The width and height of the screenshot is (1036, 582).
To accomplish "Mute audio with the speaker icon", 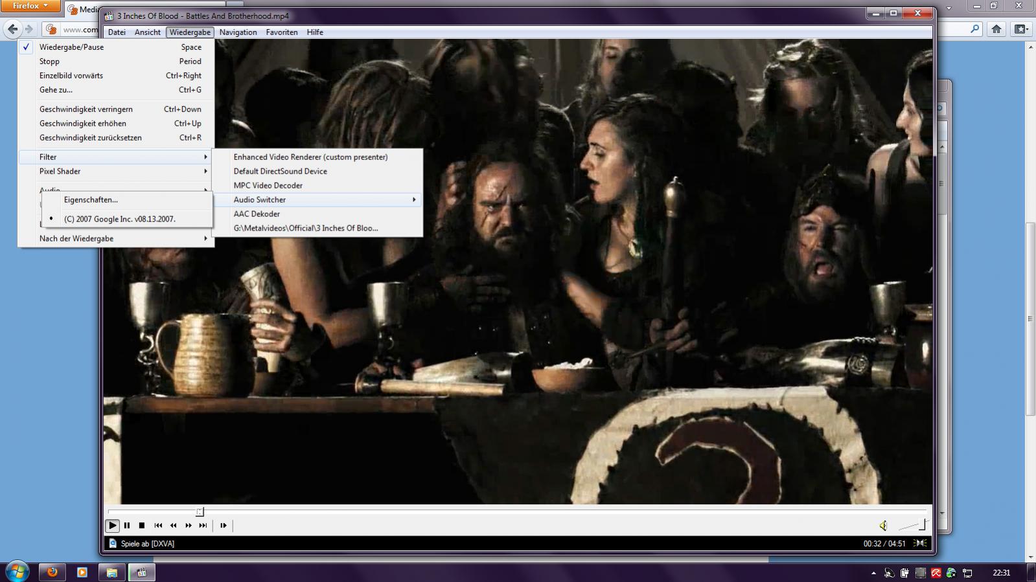I will [x=883, y=526].
